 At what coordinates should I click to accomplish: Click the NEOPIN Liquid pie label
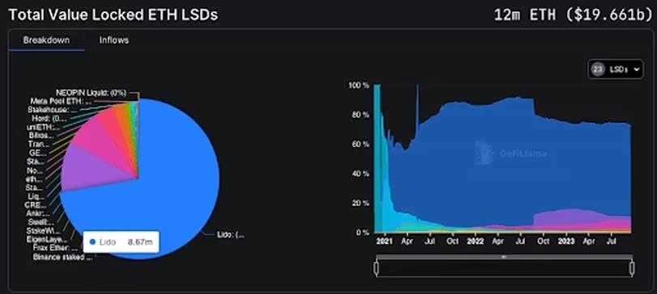[x=92, y=93]
